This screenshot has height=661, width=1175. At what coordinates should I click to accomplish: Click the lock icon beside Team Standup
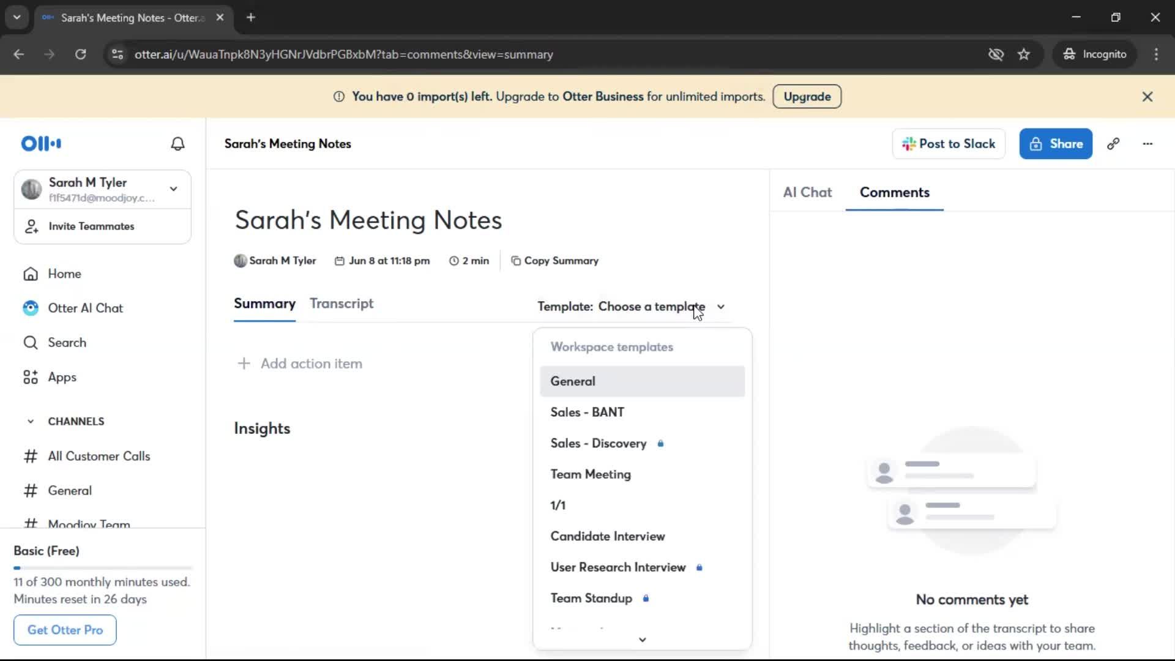[x=646, y=599]
